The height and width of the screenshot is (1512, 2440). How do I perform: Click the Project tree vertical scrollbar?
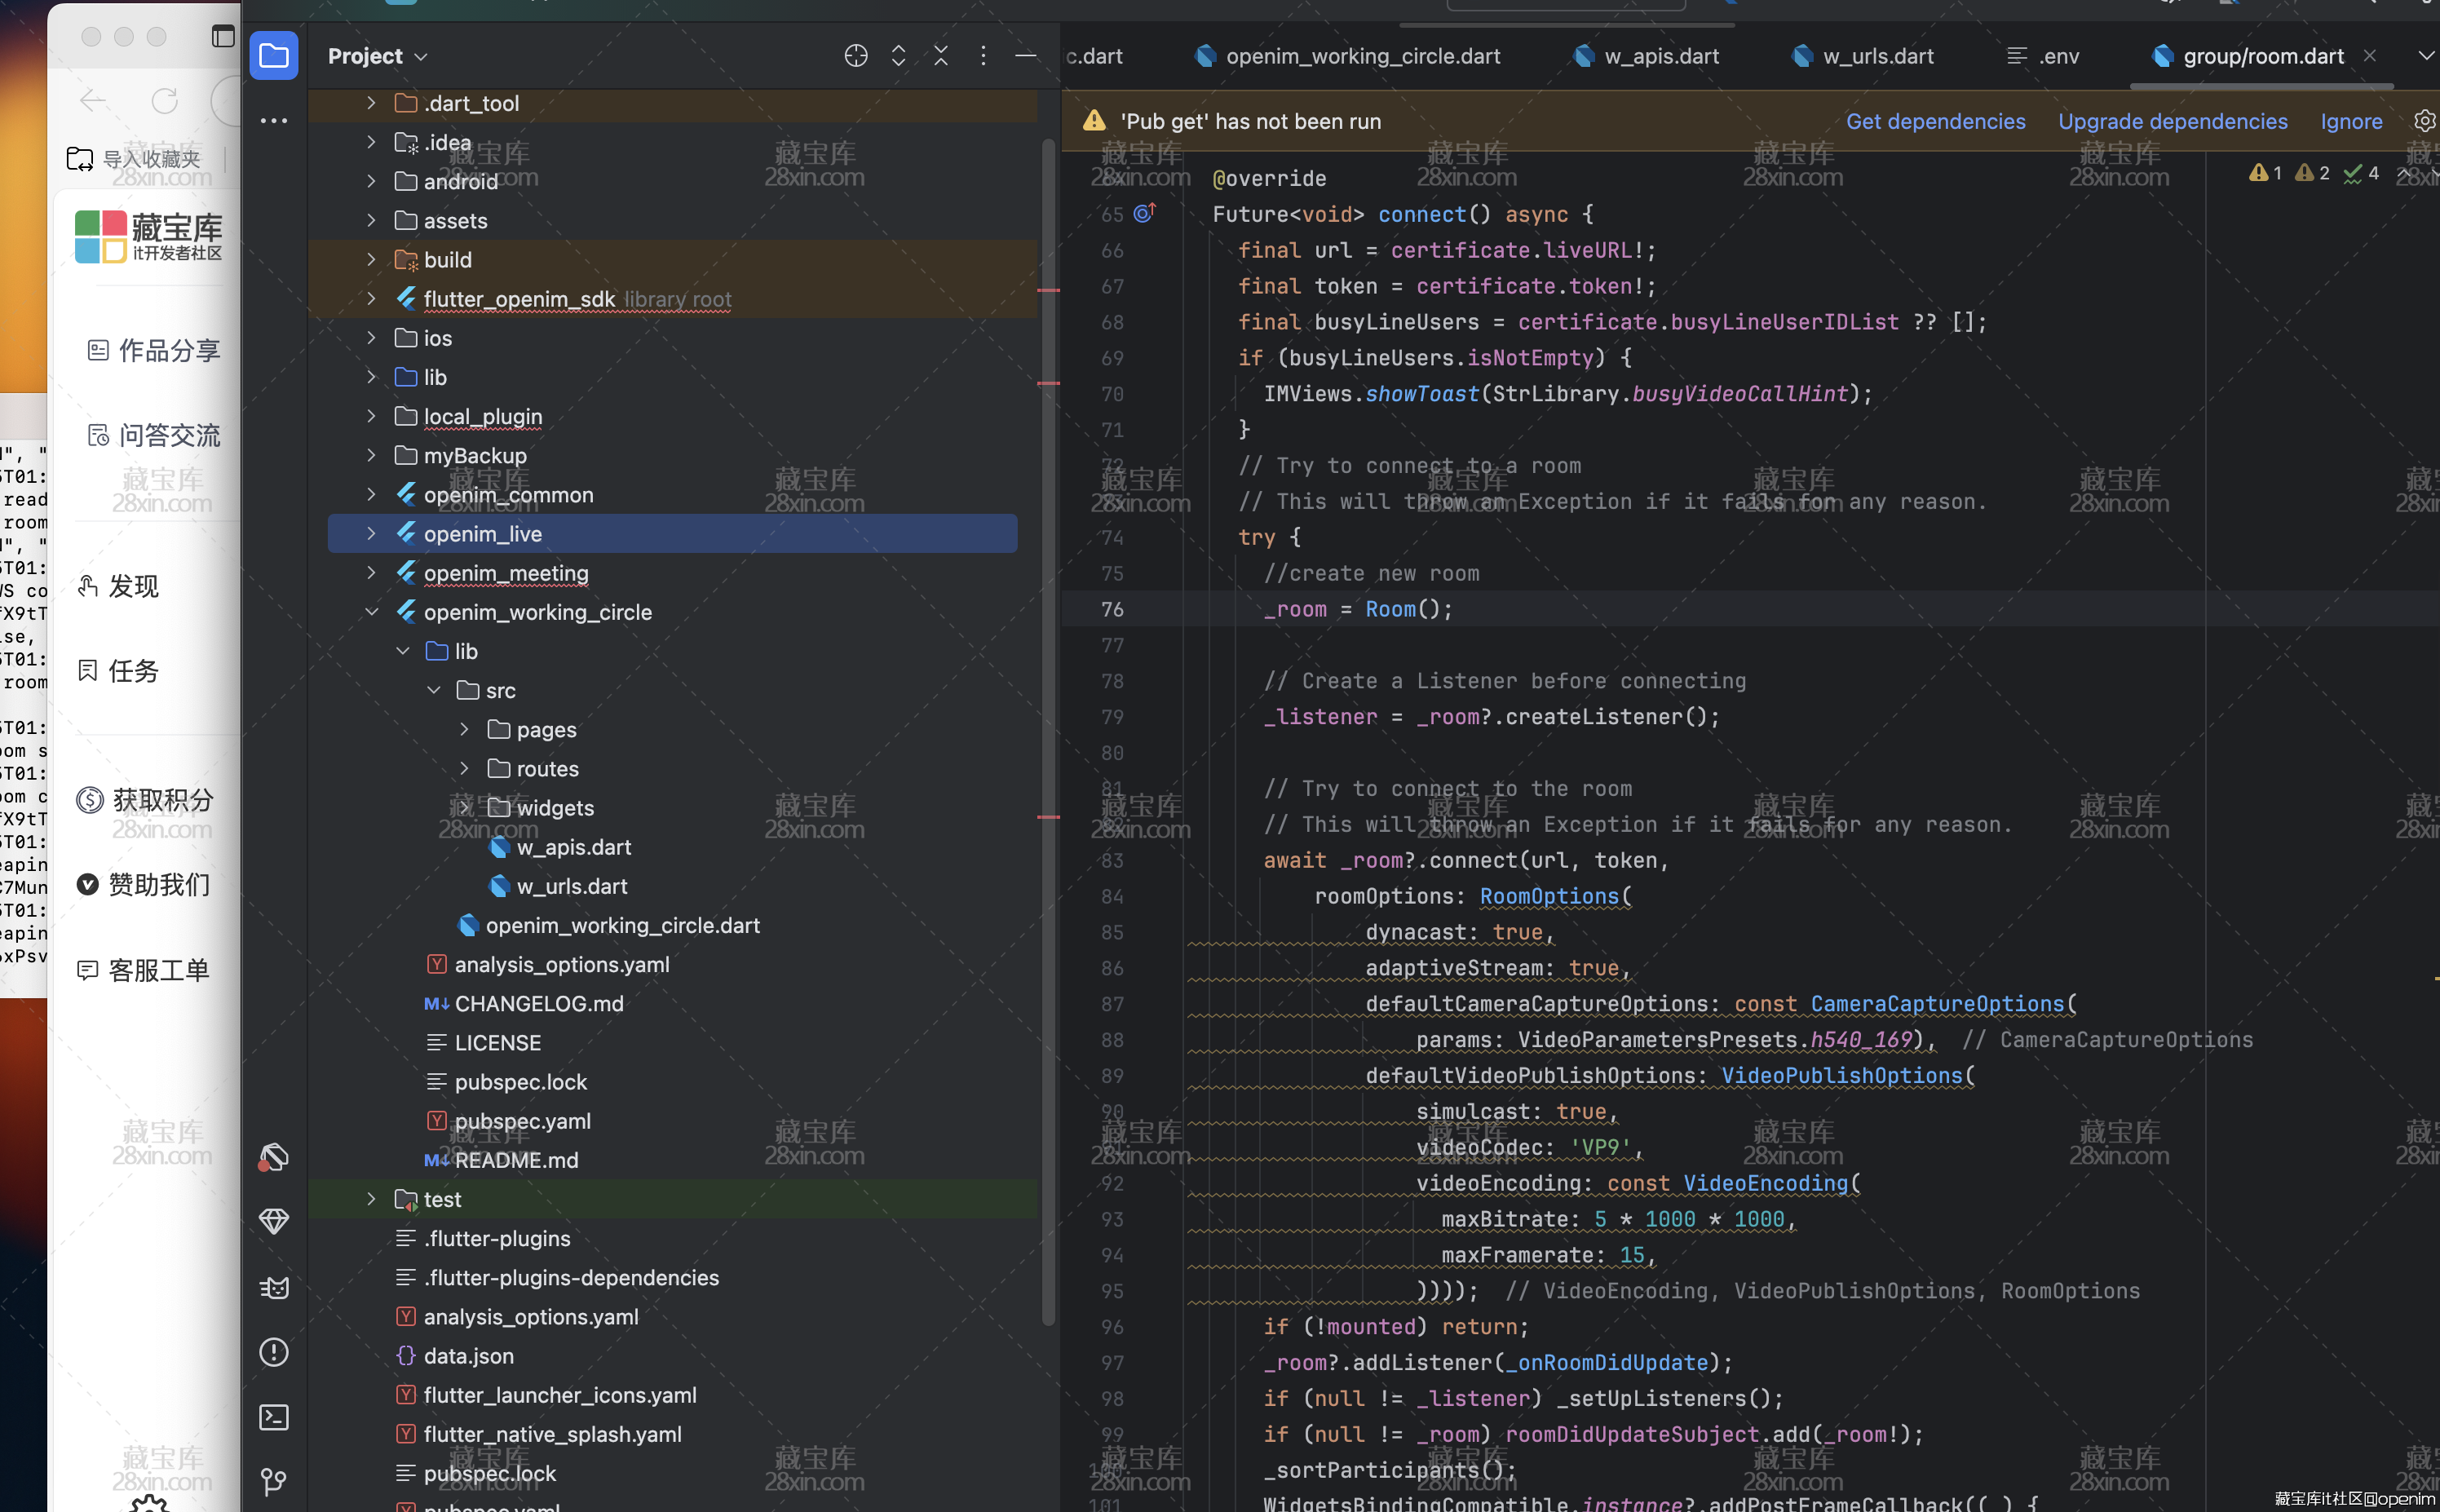point(1048,700)
